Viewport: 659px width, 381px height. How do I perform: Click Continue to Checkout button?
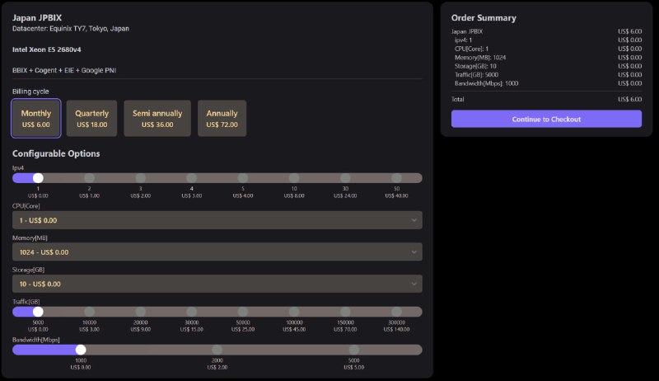[546, 119]
